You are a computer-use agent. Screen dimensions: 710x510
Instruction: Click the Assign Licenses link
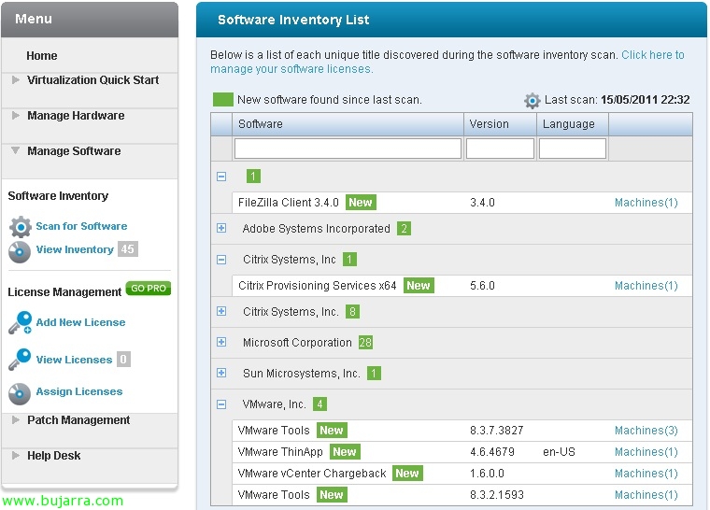pyautogui.click(x=79, y=391)
